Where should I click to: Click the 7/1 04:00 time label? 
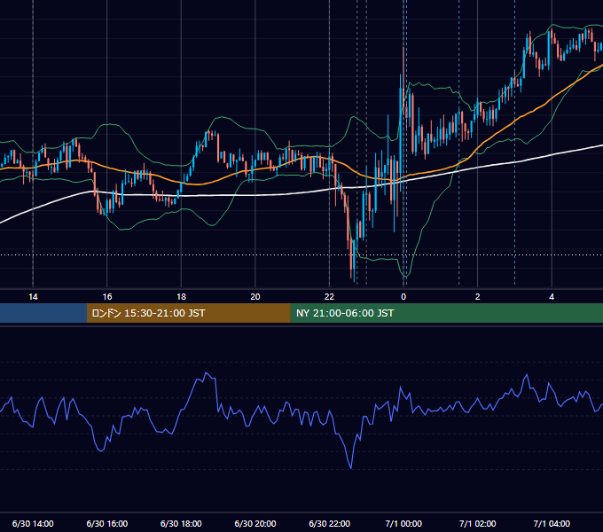552,523
